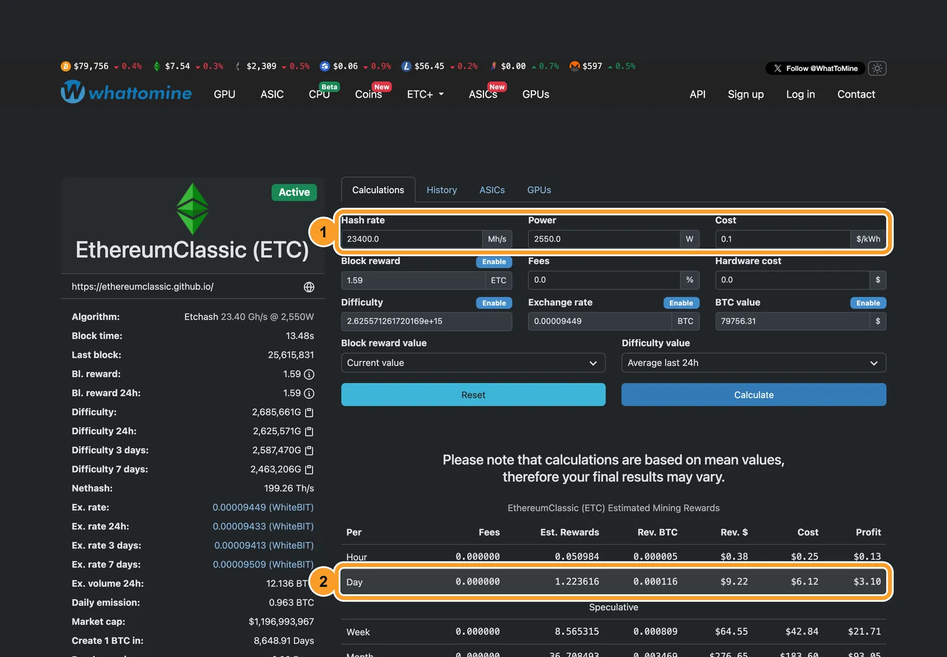The width and height of the screenshot is (947, 657).
Task: Click the WhatToMine logo
Action: tap(126, 92)
